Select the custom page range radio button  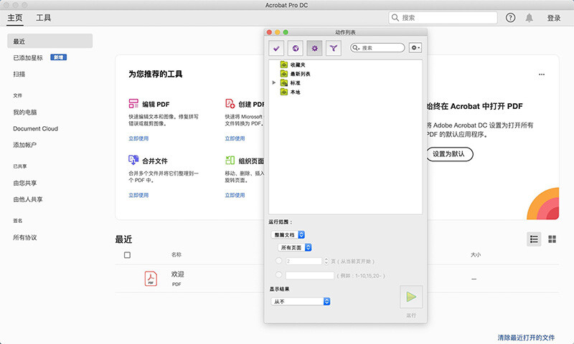[x=278, y=274]
